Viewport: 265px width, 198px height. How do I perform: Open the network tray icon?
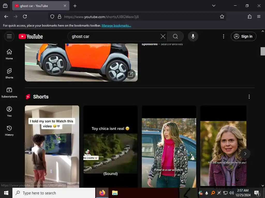pos(225,193)
